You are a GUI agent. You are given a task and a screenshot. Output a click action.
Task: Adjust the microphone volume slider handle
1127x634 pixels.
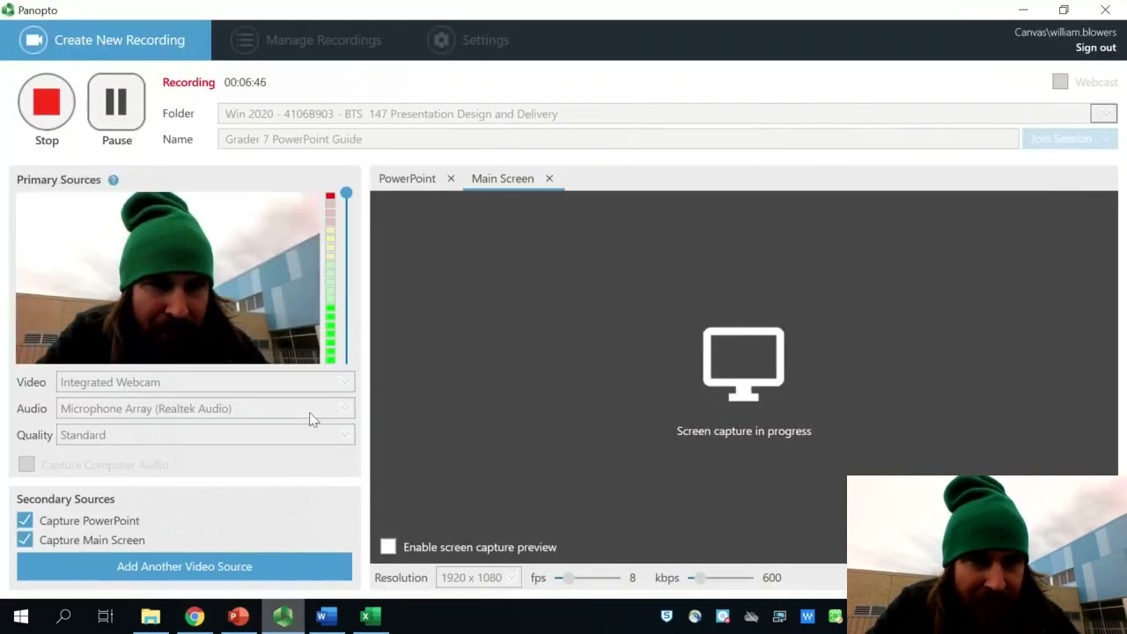pos(346,193)
